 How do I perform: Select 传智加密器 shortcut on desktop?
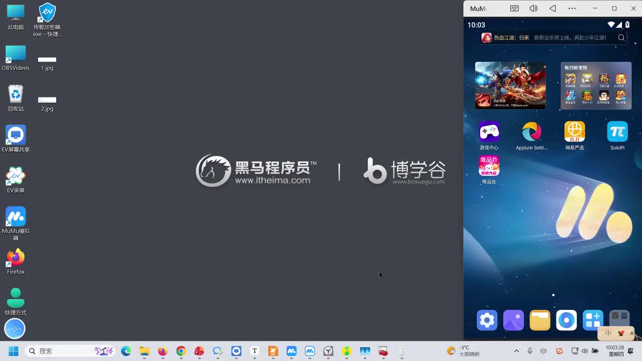pos(47,20)
